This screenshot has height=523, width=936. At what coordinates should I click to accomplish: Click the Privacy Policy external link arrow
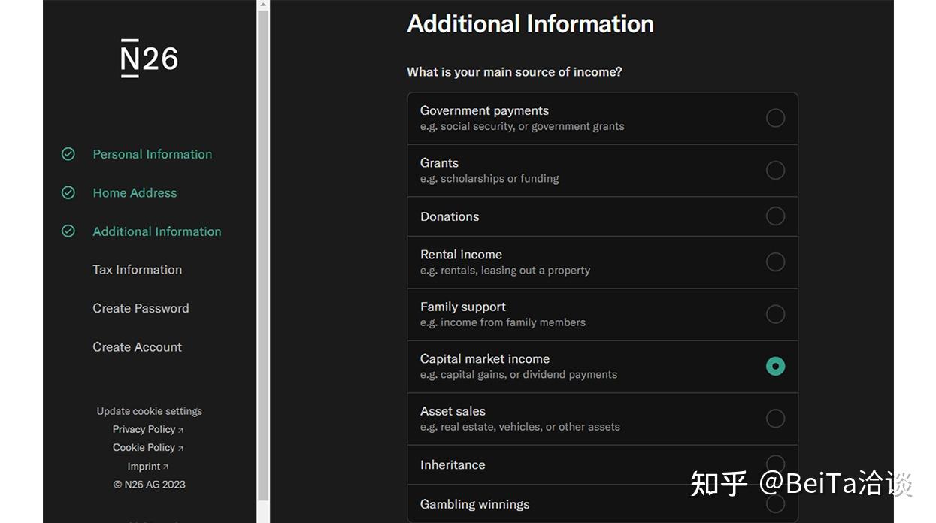(181, 430)
